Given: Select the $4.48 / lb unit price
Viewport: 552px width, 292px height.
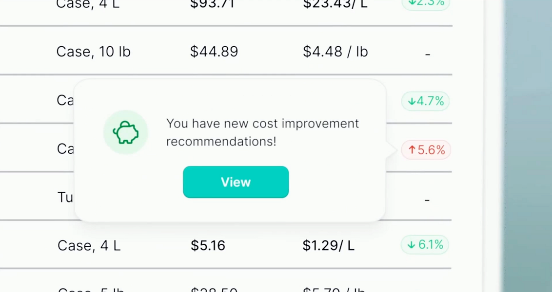Looking at the screenshot, I should [x=335, y=51].
